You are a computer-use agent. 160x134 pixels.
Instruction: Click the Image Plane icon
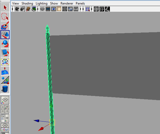34,9
